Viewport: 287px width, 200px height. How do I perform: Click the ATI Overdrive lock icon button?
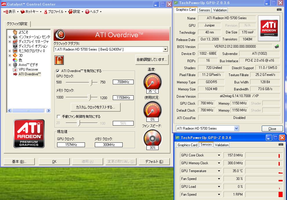(59, 60)
